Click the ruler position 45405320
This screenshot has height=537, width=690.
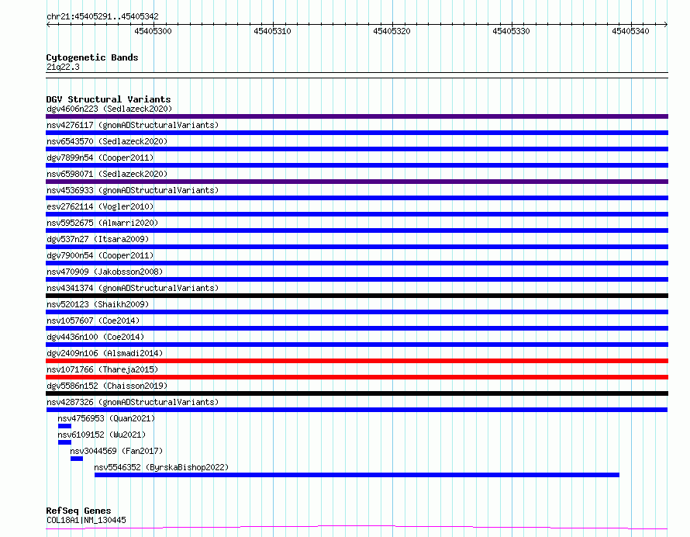392,31
